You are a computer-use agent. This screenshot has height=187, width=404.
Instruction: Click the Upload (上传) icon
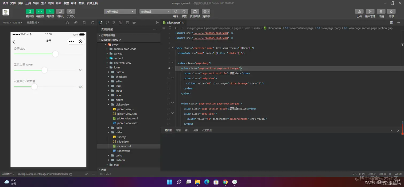[x=359, y=11]
